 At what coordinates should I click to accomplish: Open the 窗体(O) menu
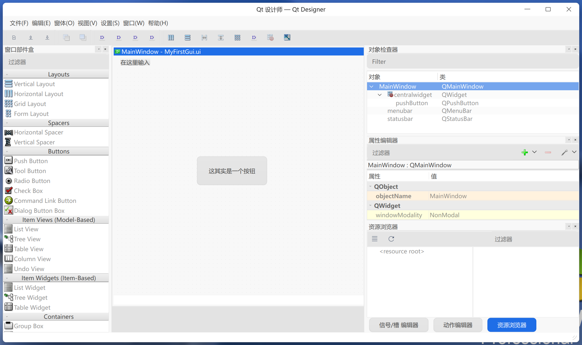(x=64, y=23)
